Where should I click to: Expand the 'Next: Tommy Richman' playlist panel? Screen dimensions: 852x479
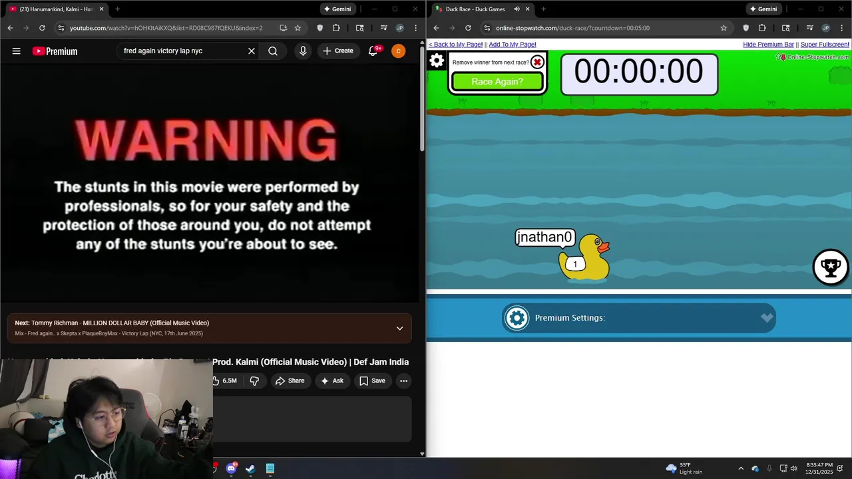399,328
